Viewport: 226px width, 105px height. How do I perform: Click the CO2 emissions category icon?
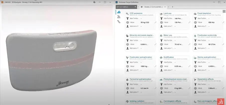click(x=127, y=14)
